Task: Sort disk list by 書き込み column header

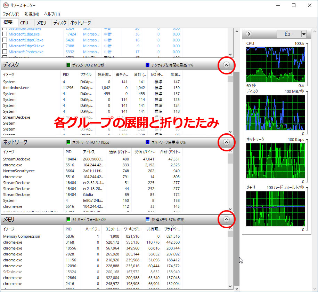Action: (122, 74)
